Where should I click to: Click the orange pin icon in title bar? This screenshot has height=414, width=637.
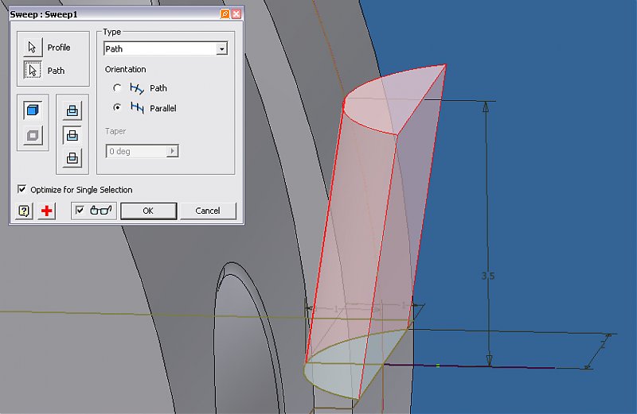click(225, 14)
